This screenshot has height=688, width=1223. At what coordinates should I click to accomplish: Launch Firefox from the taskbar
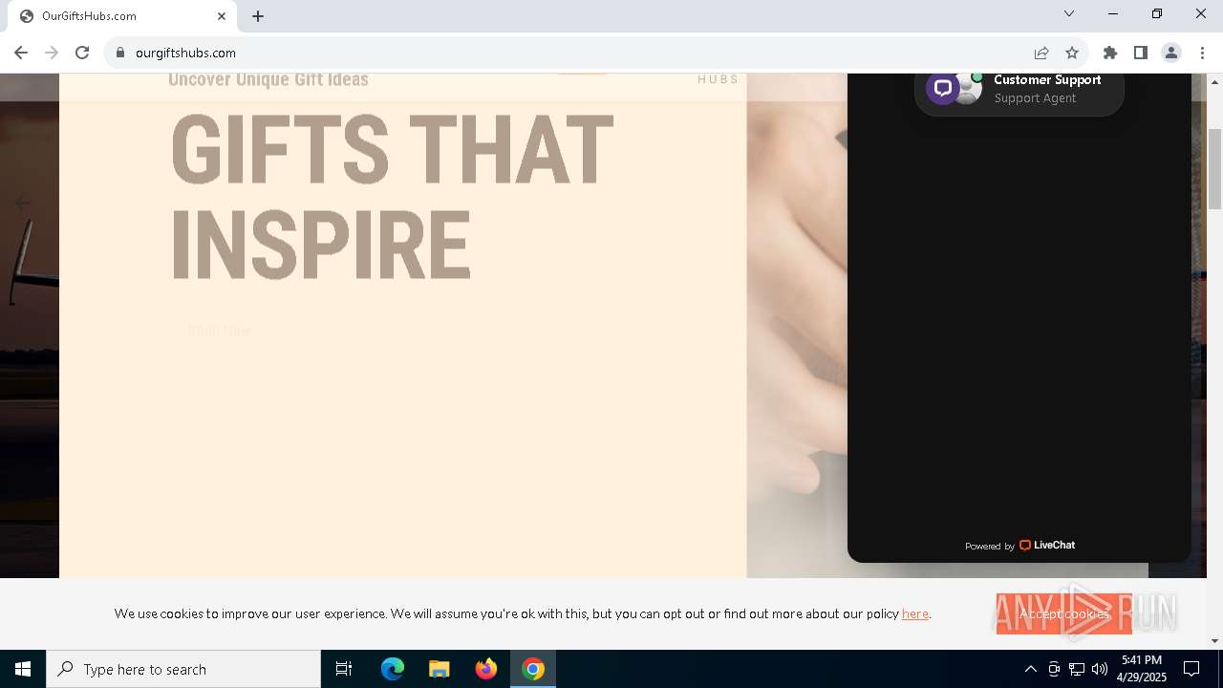click(x=486, y=669)
